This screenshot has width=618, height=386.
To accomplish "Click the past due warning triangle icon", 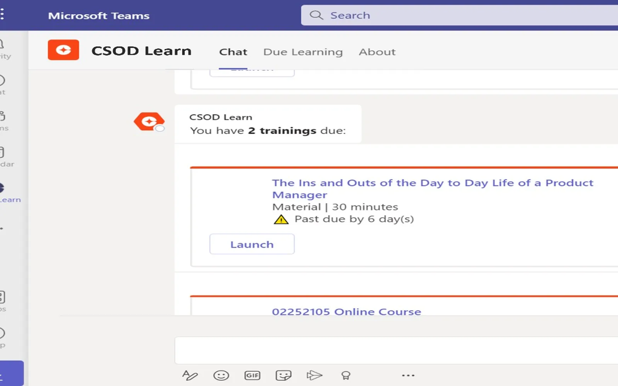I will [x=281, y=220].
